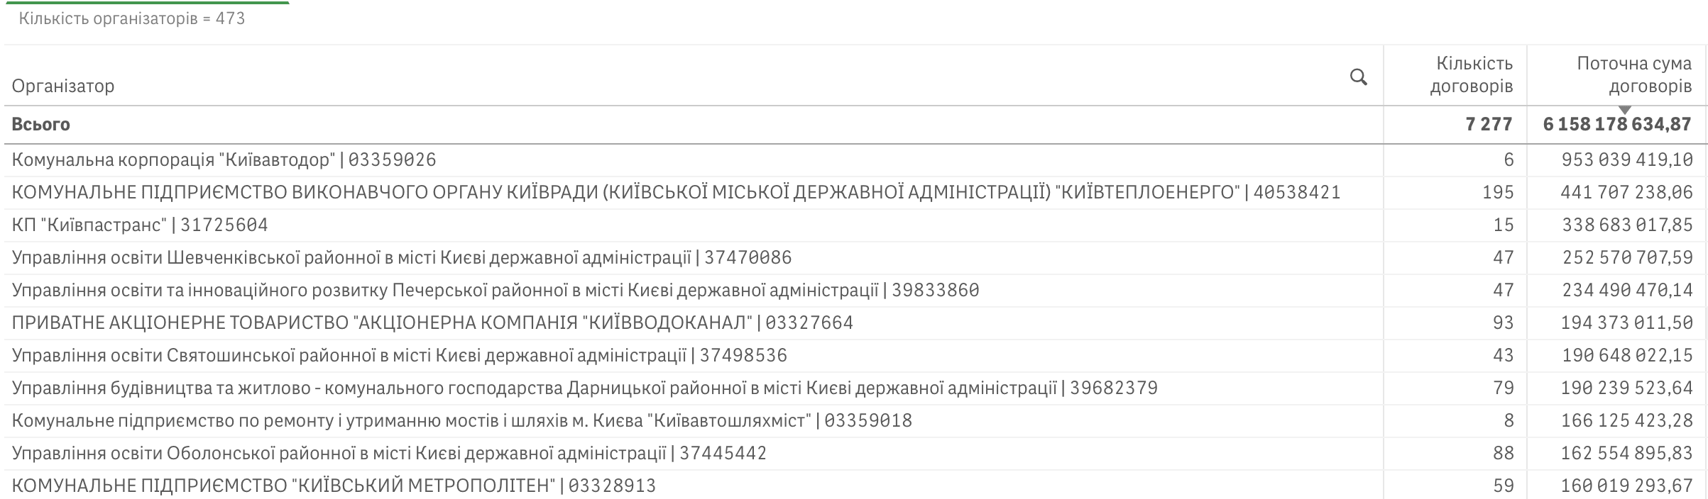Select Управління освіти Печерської районної row
The height and width of the screenshot is (499, 1708).
click(x=495, y=291)
